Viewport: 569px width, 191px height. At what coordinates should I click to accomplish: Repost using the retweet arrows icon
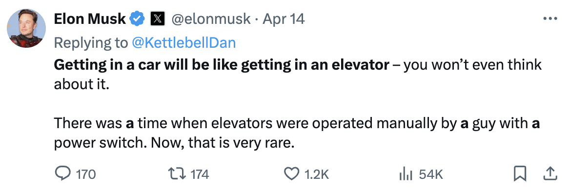[178, 174]
